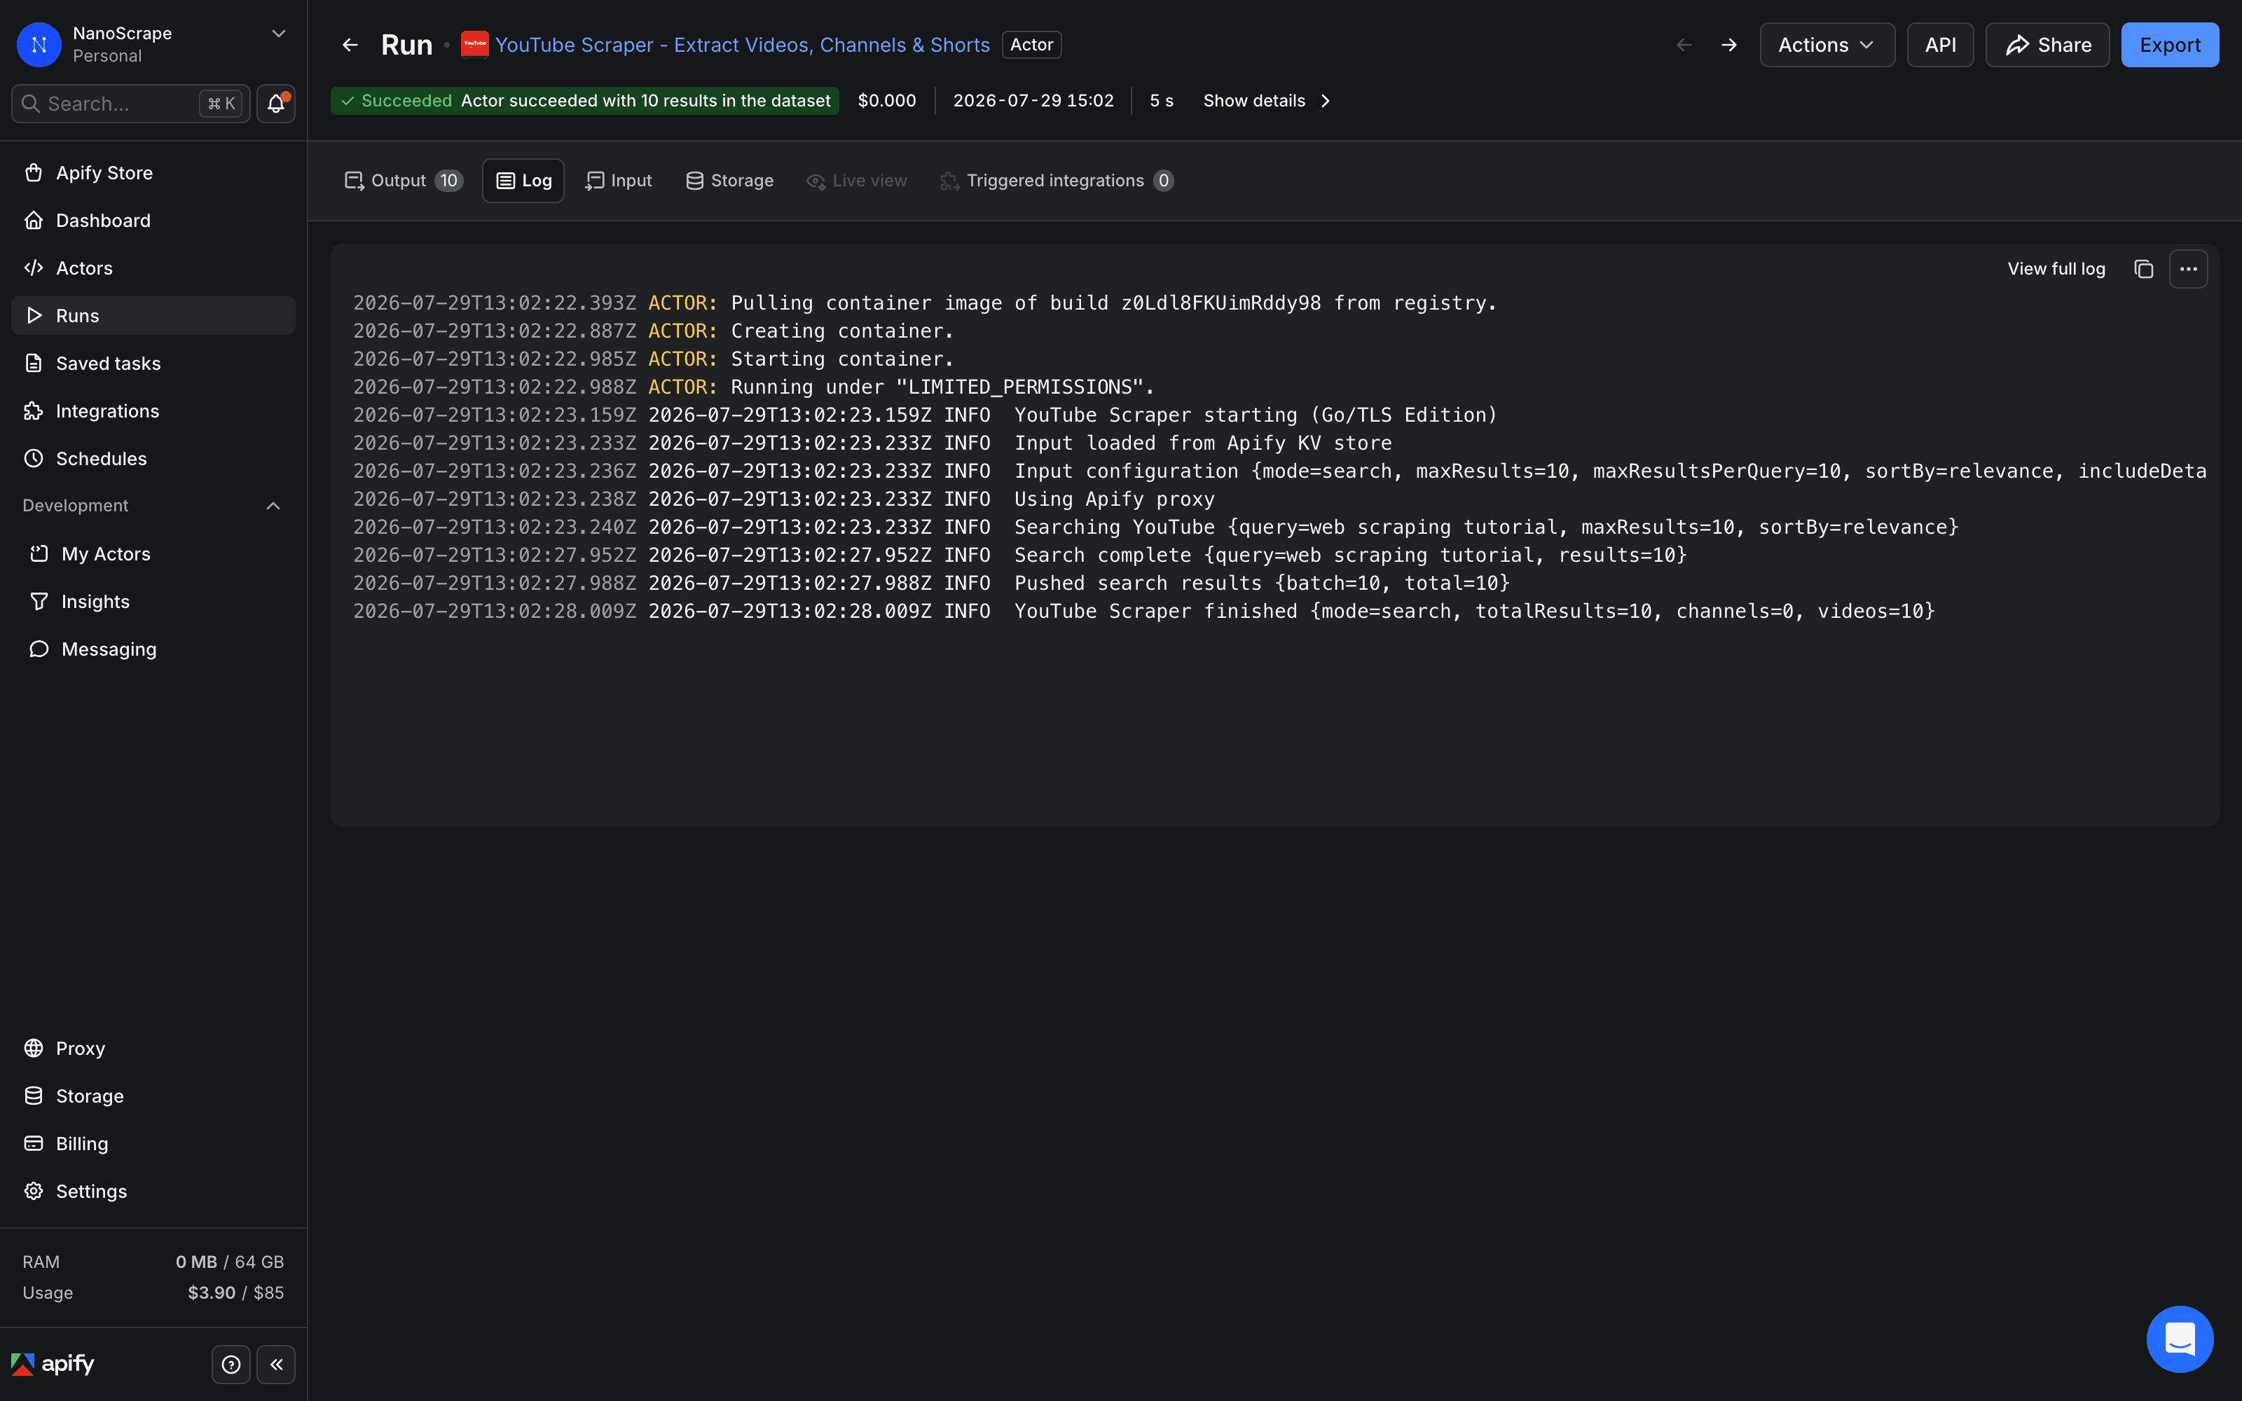The image size is (2242, 1401).
Task: Click the 'Pulling container image' log line
Action: (925, 303)
